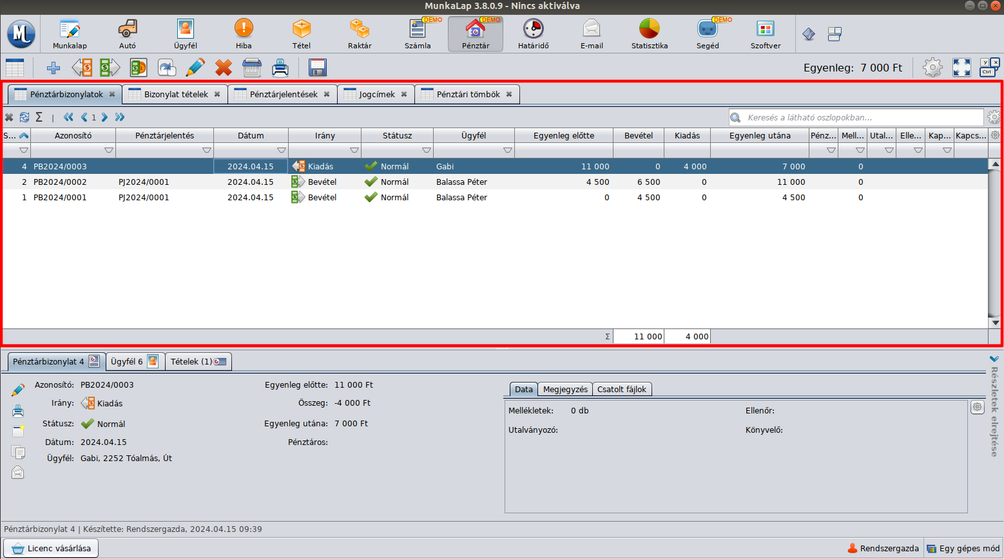Click the pencil edit icon in toolbar
This screenshot has width=1004, height=559.
click(x=195, y=68)
